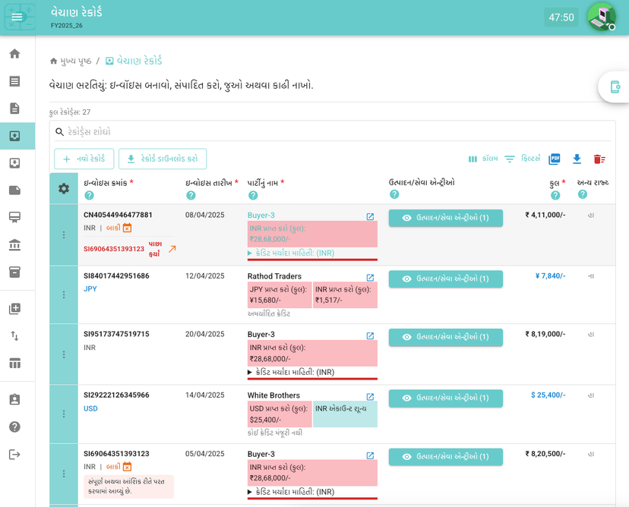
Task: Show product entries for Rathod Traders invoice
Action: (445, 279)
